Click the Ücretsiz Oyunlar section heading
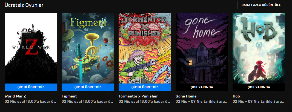 point(24,5)
